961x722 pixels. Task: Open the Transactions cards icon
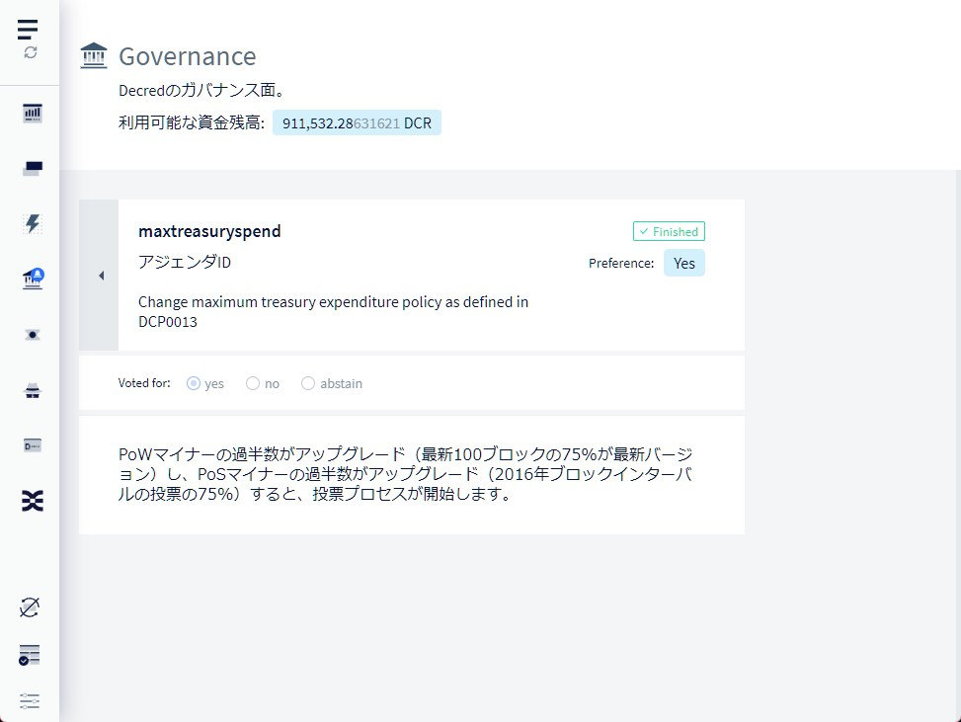(33, 169)
